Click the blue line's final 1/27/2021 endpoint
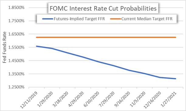 coord(175,79)
